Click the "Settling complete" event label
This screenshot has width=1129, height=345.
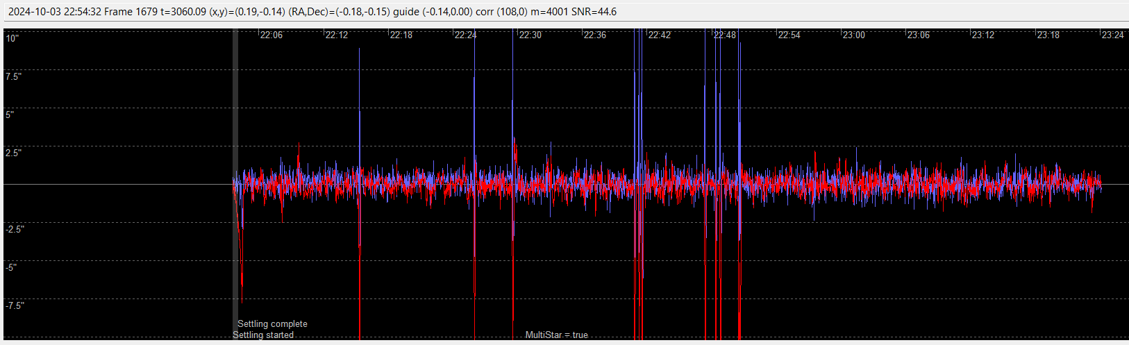tap(272, 324)
